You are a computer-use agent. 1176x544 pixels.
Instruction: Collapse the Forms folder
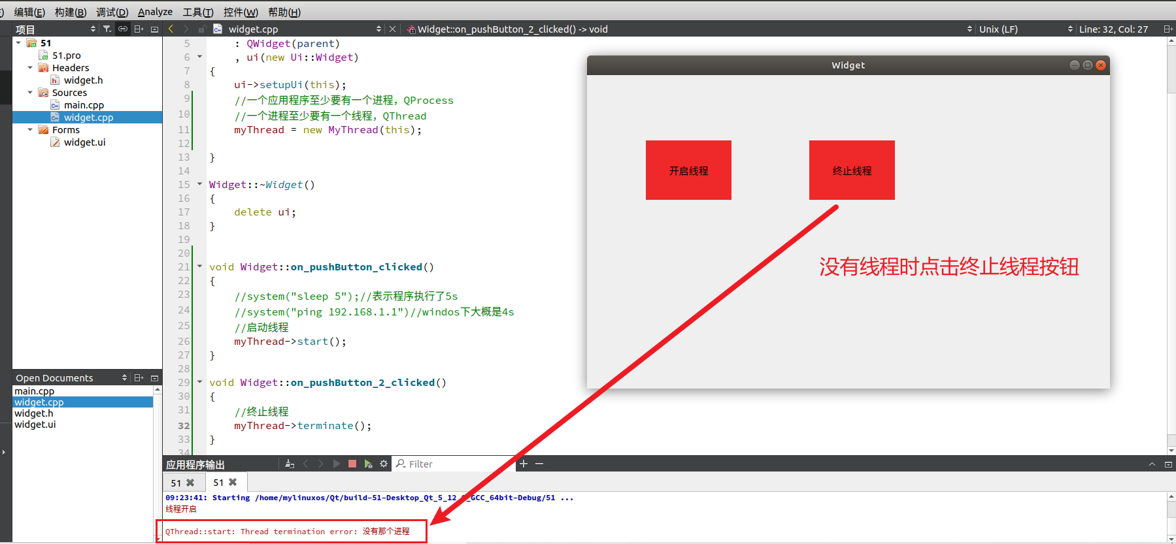point(30,130)
